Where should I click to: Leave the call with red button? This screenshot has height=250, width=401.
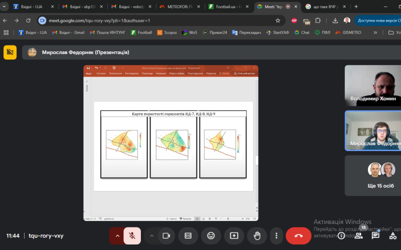pyautogui.click(x=298, y=235)
